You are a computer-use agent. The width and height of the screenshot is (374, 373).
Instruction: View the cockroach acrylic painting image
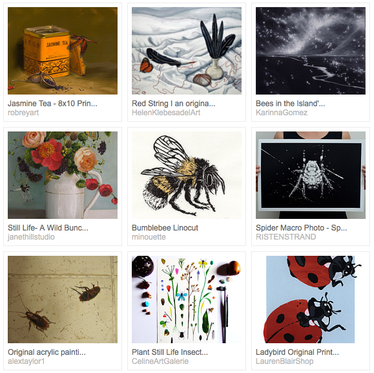coord(63,299)
